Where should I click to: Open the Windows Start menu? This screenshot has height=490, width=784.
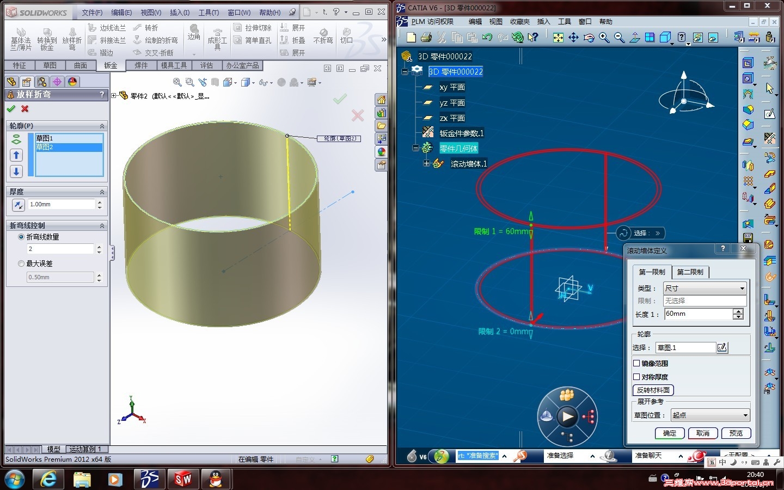[14, 479]
